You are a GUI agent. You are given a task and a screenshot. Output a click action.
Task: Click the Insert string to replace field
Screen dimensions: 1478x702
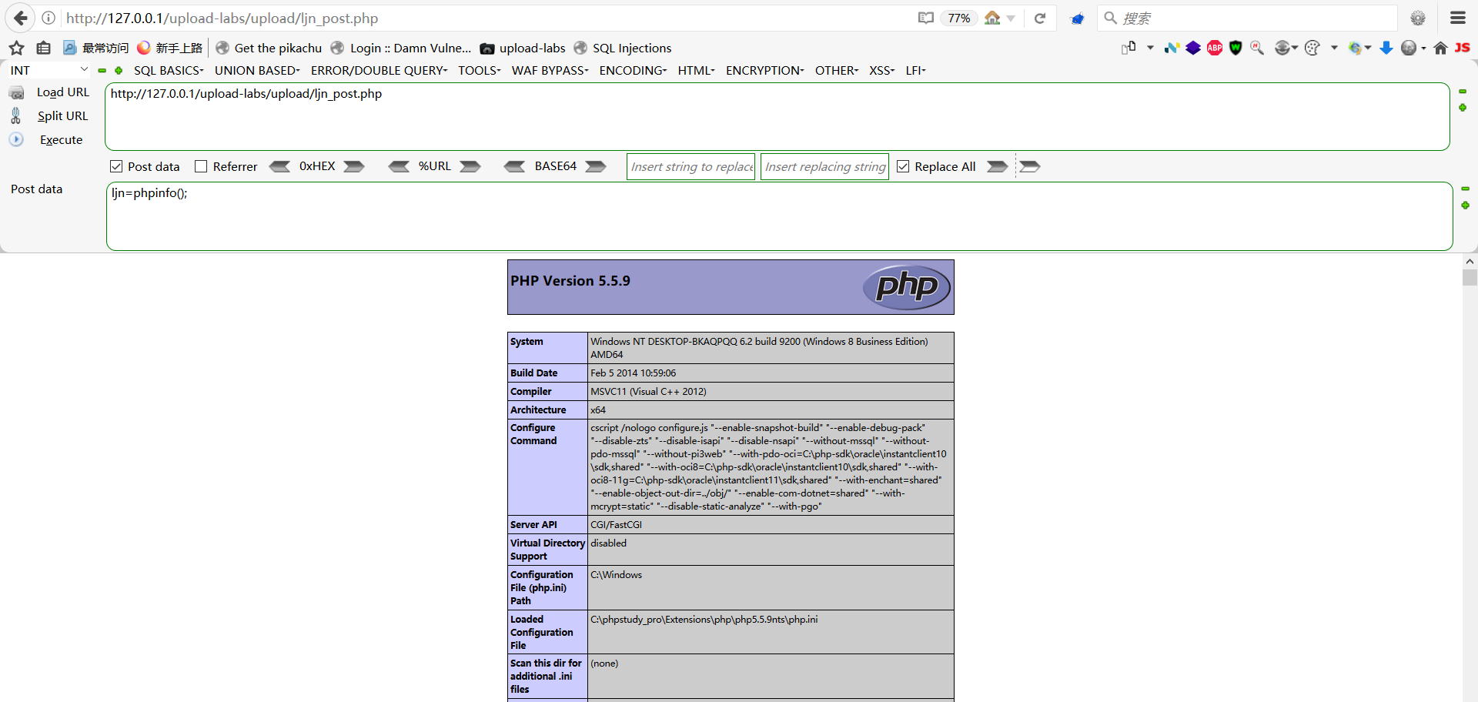pos(691,166)
